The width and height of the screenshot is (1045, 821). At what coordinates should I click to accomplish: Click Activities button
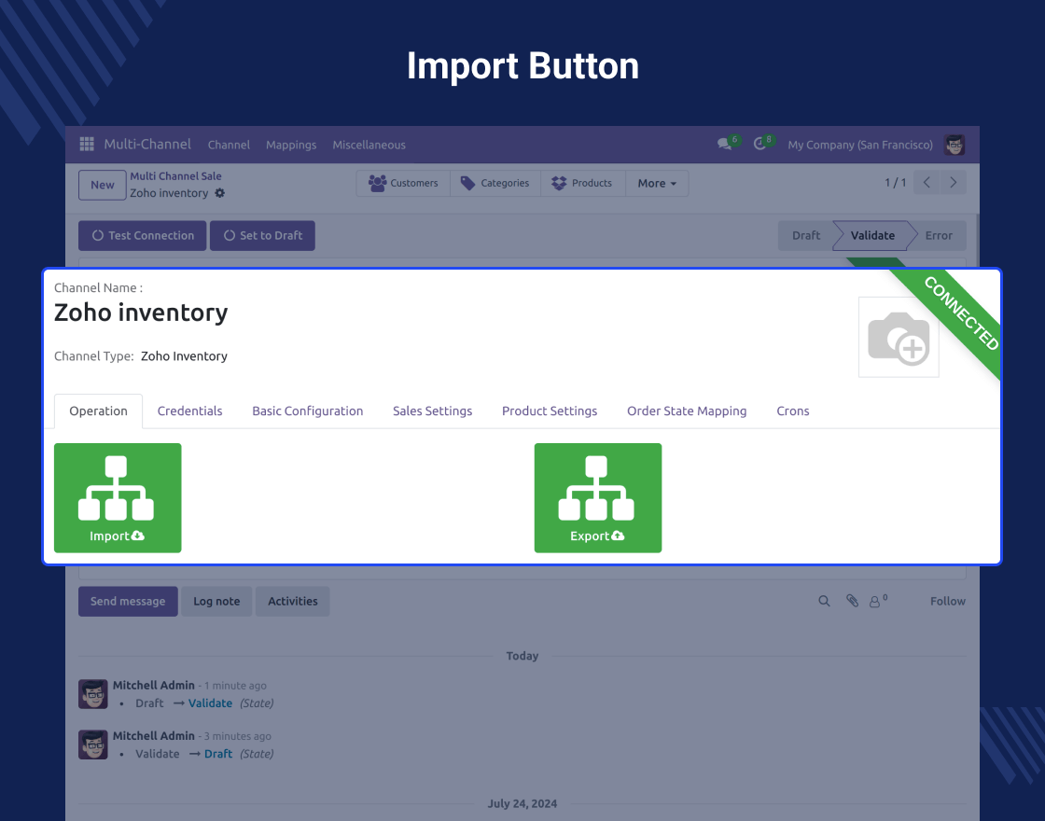point(293,601)
